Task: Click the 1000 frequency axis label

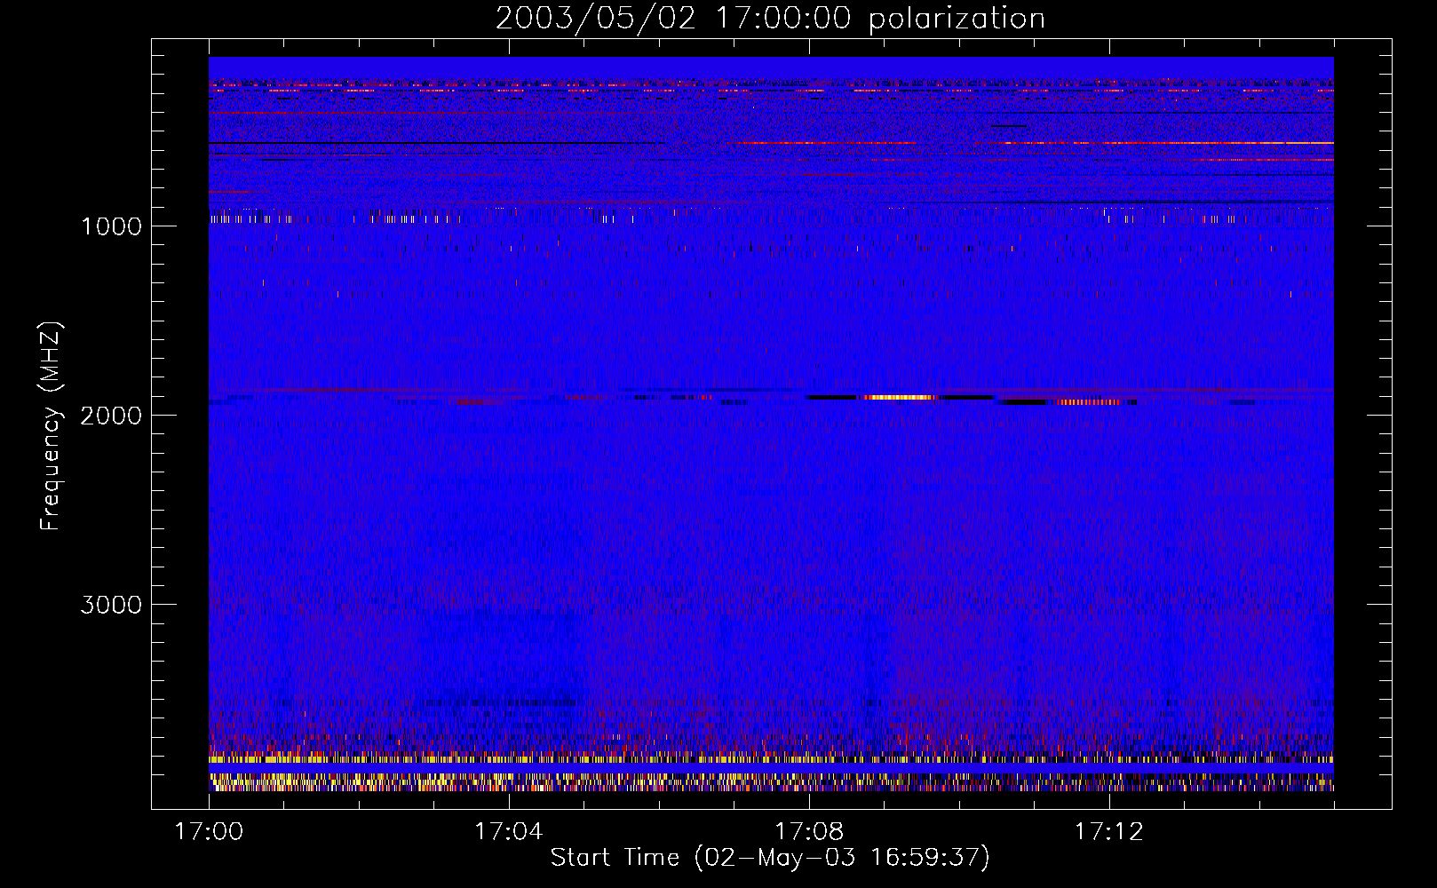Action: 111,226
